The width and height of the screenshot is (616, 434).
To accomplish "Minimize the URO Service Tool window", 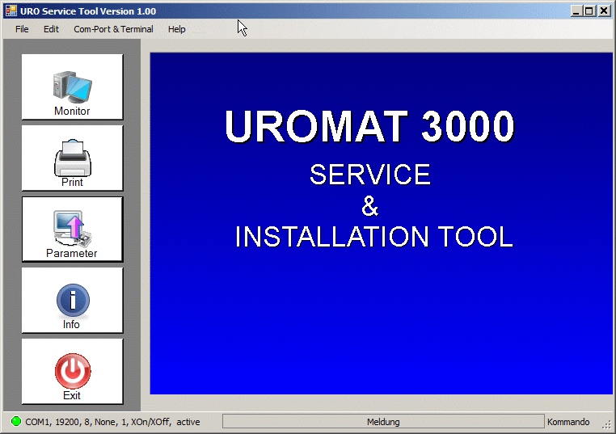I will click(x=576, y=11).
